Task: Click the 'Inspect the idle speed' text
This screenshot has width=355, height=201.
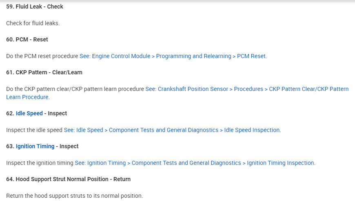Action: click(x=34, y=130)
